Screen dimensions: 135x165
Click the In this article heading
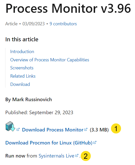[x=22, y=39]
